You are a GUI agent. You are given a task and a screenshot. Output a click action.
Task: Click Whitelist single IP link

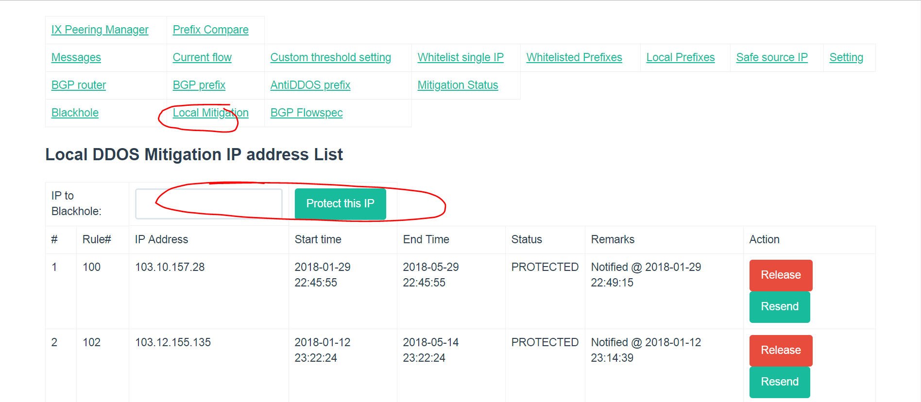point(460,58)
